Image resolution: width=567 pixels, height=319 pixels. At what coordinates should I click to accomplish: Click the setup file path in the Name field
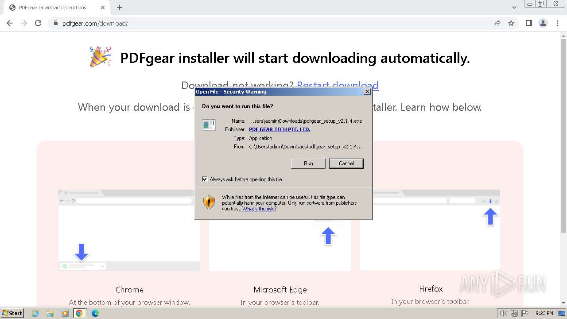click(x=305, y=121)
